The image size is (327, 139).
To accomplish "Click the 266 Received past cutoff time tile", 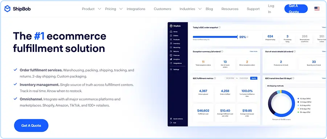I will 304,39.
